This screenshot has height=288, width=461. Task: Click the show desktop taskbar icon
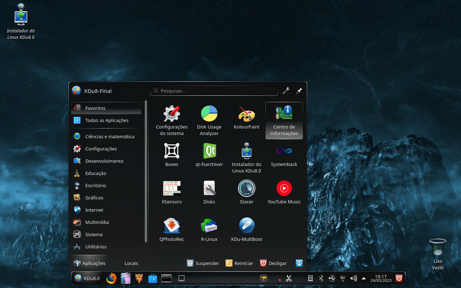(182, 278)
